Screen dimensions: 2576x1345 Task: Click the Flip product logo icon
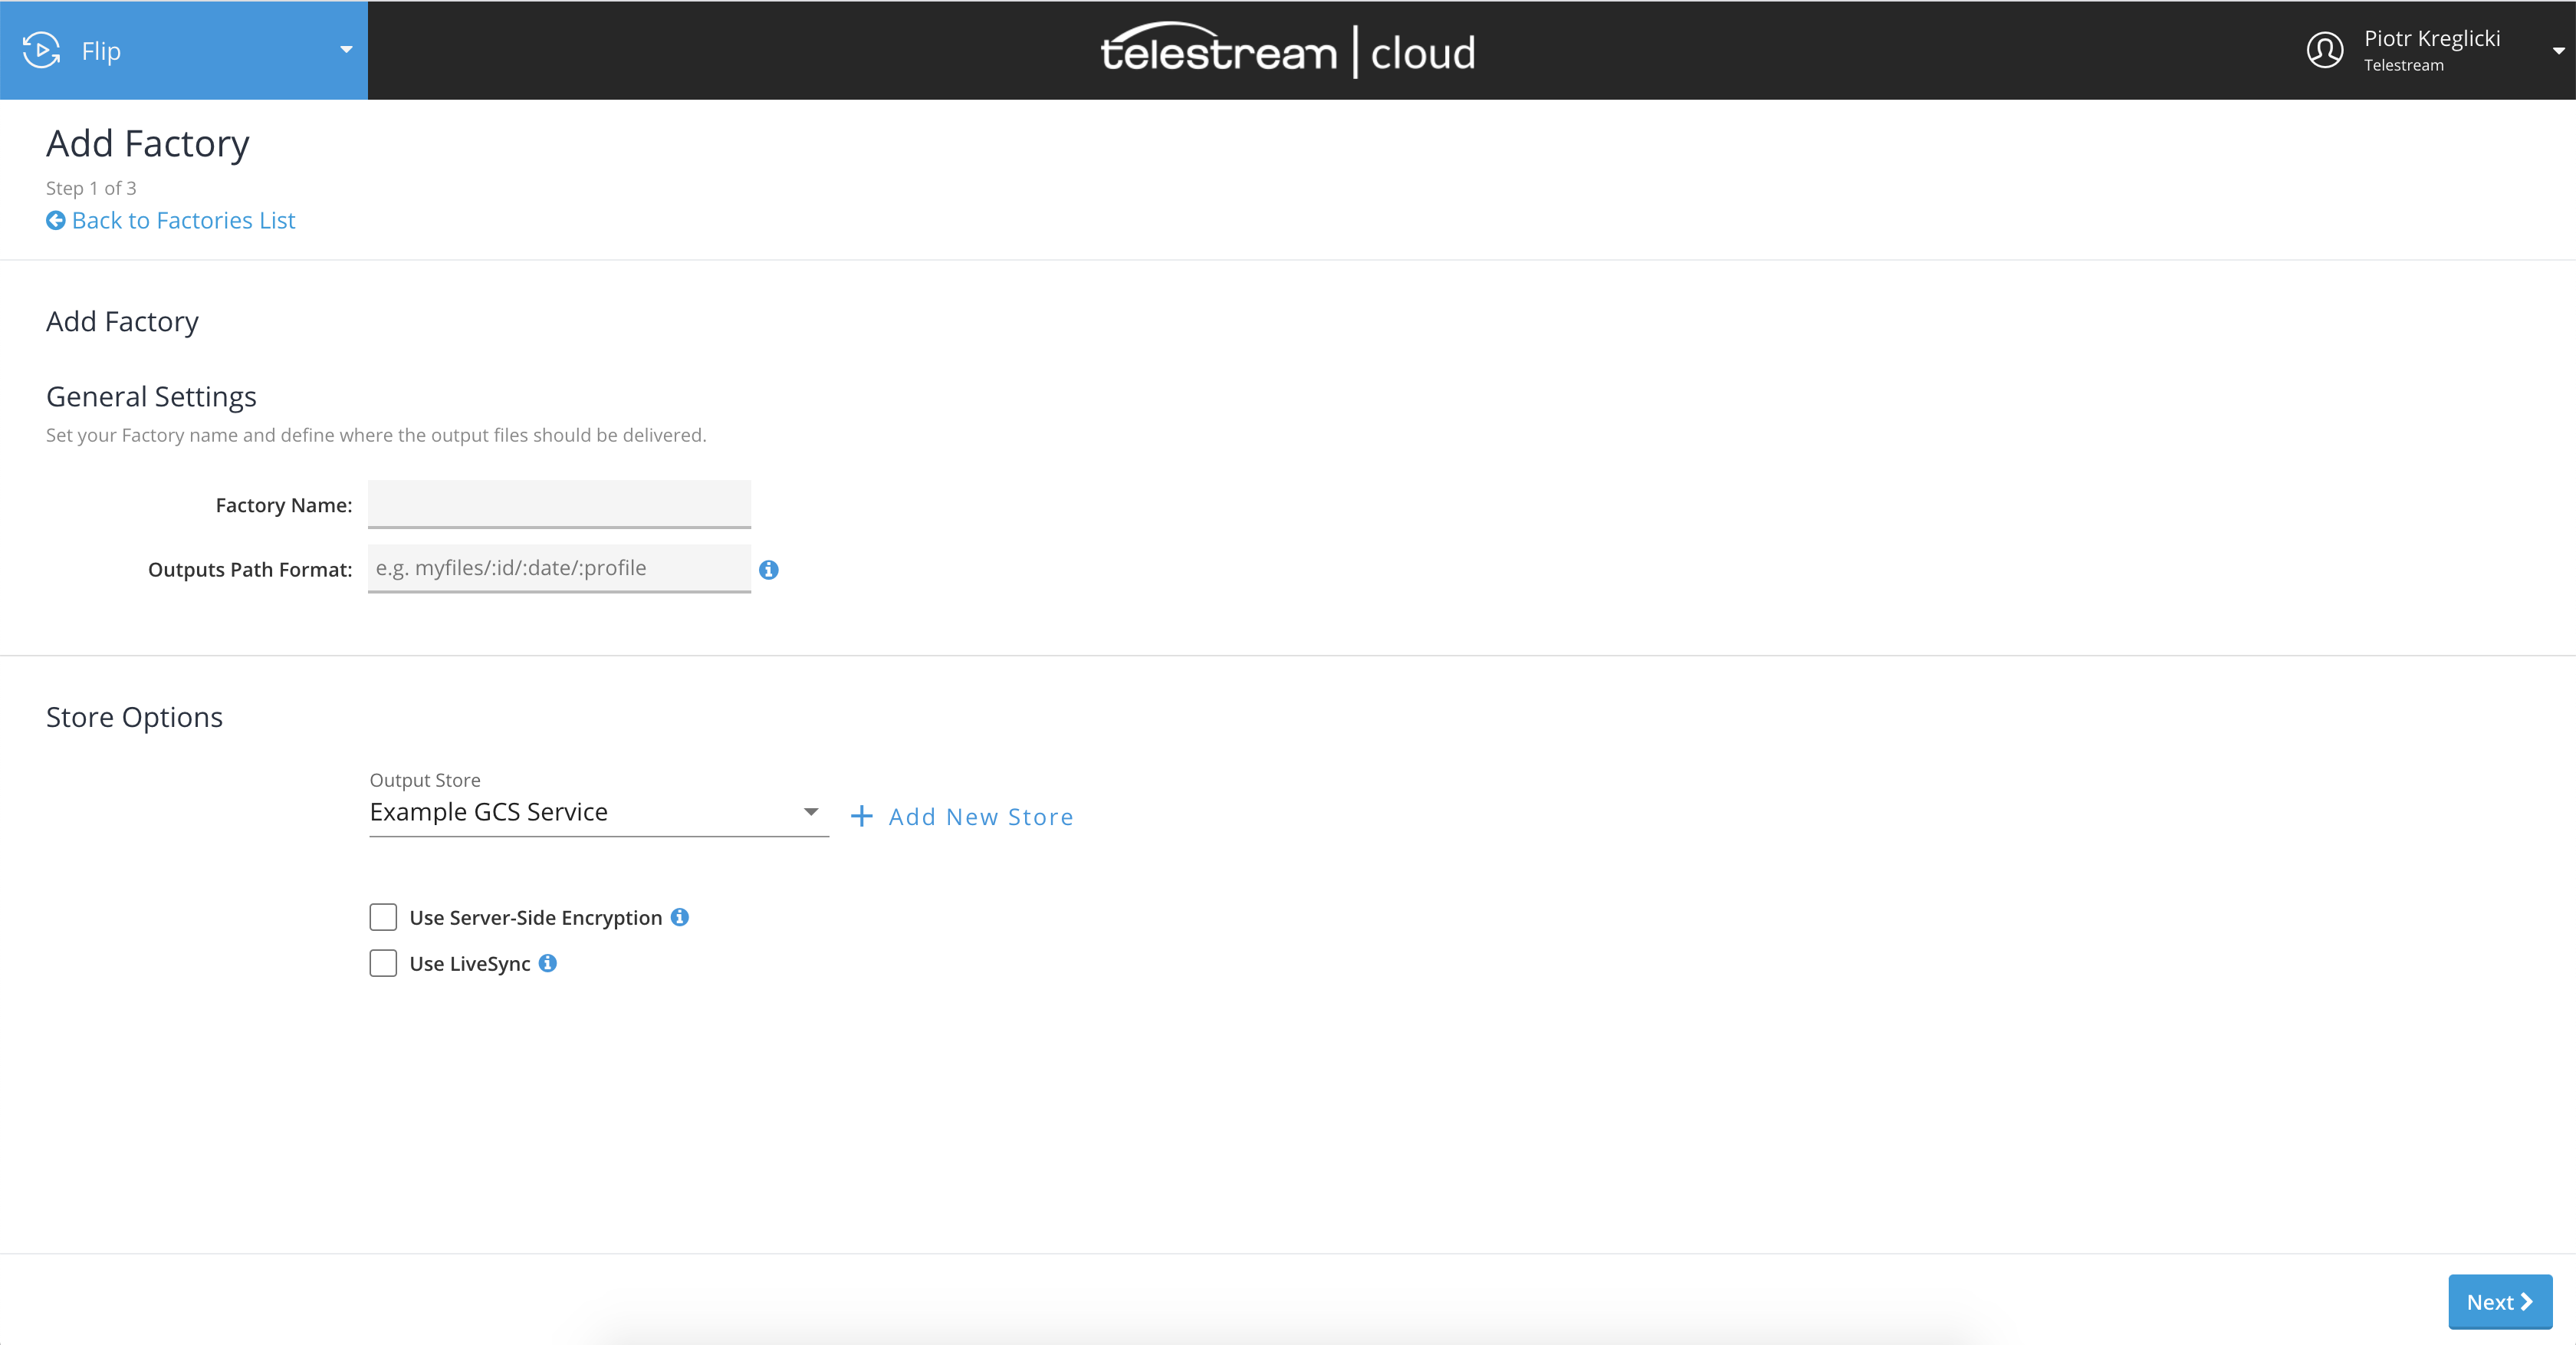[x=41, y=50]
